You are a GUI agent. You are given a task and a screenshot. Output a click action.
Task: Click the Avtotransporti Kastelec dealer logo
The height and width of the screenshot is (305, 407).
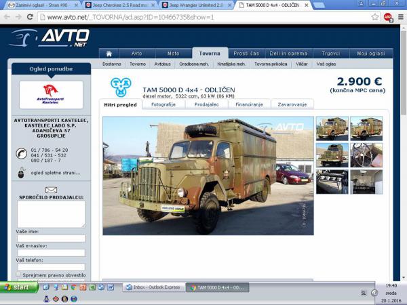point(51,94)
